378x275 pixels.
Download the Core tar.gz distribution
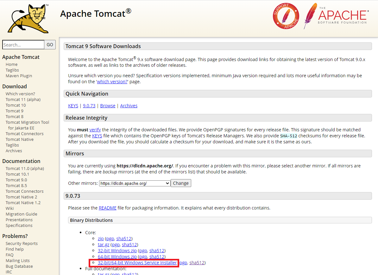tap(104, 245)
